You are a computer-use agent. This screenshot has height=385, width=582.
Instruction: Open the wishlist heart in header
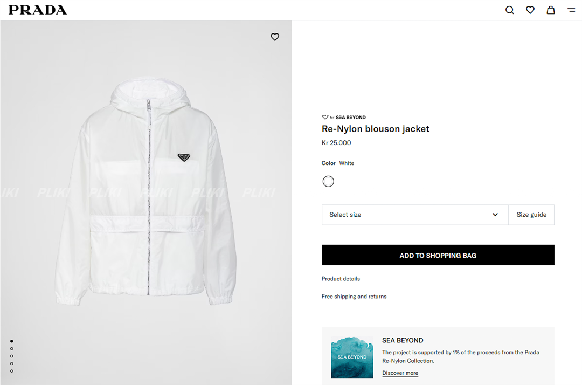[x=530, y=10]
